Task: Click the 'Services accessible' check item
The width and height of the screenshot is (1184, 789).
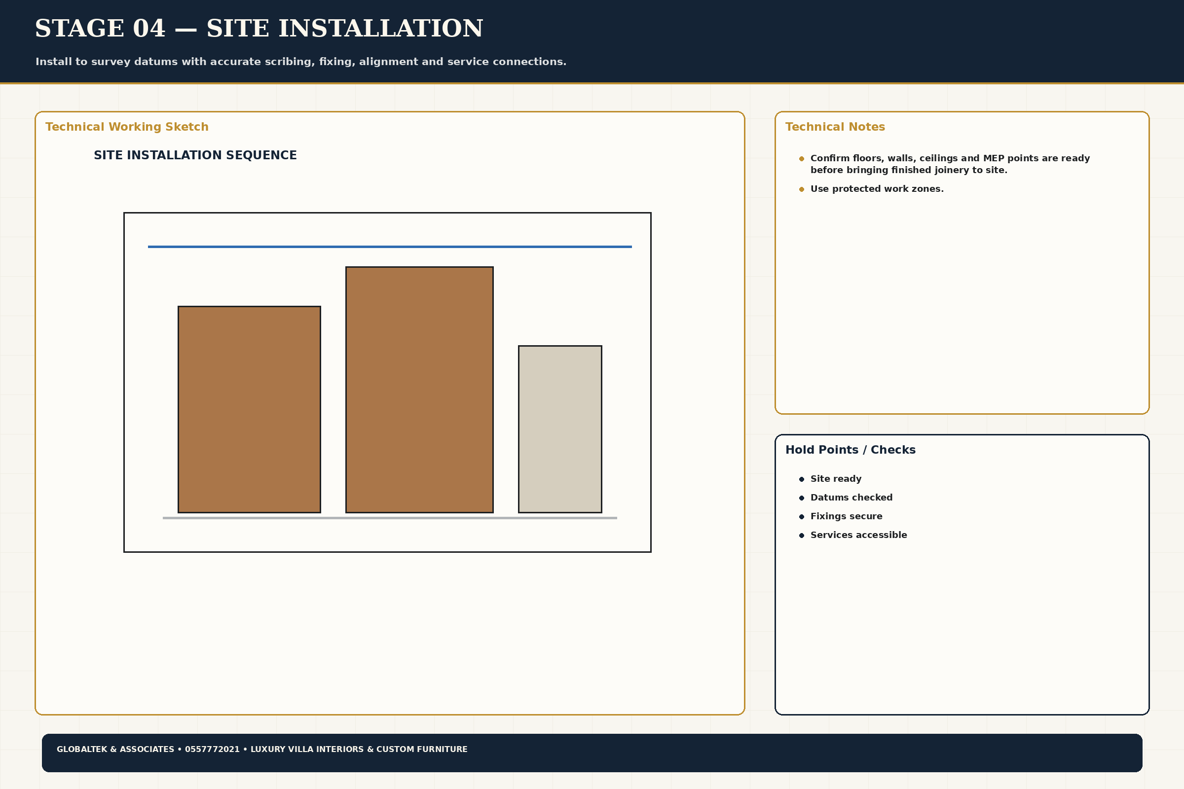Action: [x=858, y=535]
